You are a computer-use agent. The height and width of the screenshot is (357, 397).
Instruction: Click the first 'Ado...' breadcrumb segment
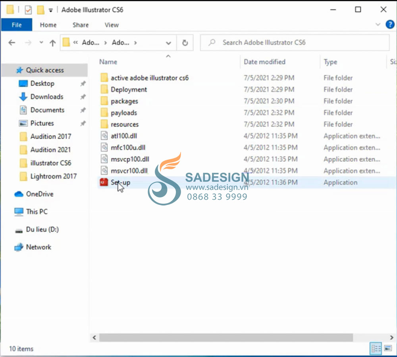[91, 42]
